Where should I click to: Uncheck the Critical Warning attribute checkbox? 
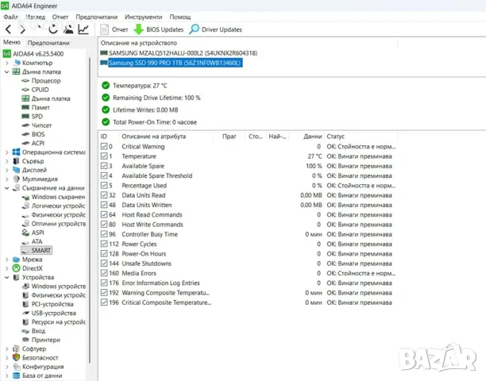(x=104, y=146)
